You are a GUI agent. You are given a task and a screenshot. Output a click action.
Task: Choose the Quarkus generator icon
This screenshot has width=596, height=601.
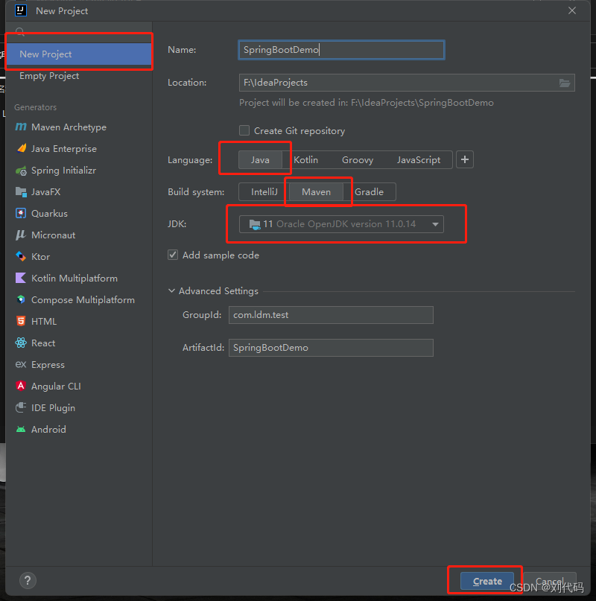(x=21, y=214)
